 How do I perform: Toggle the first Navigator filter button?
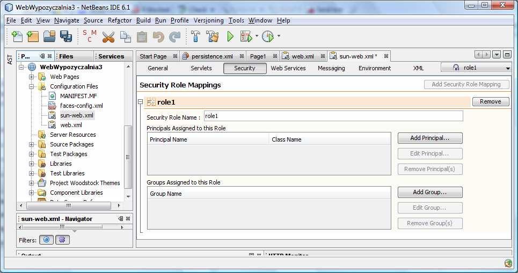point(46,240)
